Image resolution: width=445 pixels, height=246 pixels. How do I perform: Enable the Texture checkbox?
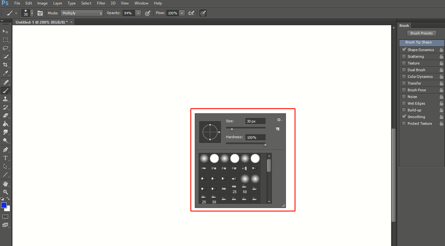pos(404,63)
